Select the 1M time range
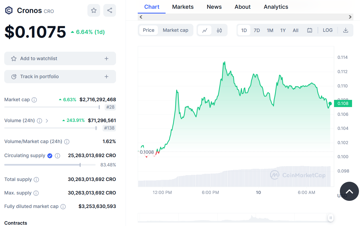Image resolution: width=360 pixels, height=226 pixels. click(x=270, y=30)
